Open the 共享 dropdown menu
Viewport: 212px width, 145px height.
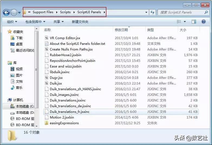(x=58, y=22)
